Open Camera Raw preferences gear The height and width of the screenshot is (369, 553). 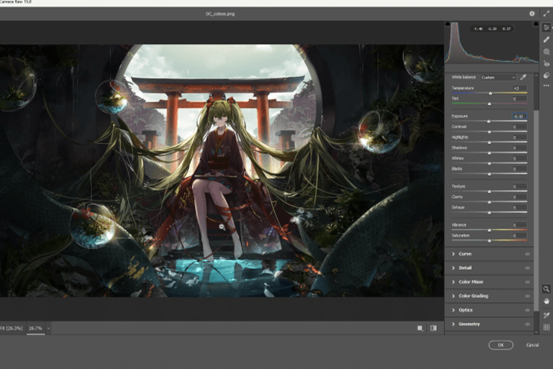pyautogui.click(x=531, y=14)
